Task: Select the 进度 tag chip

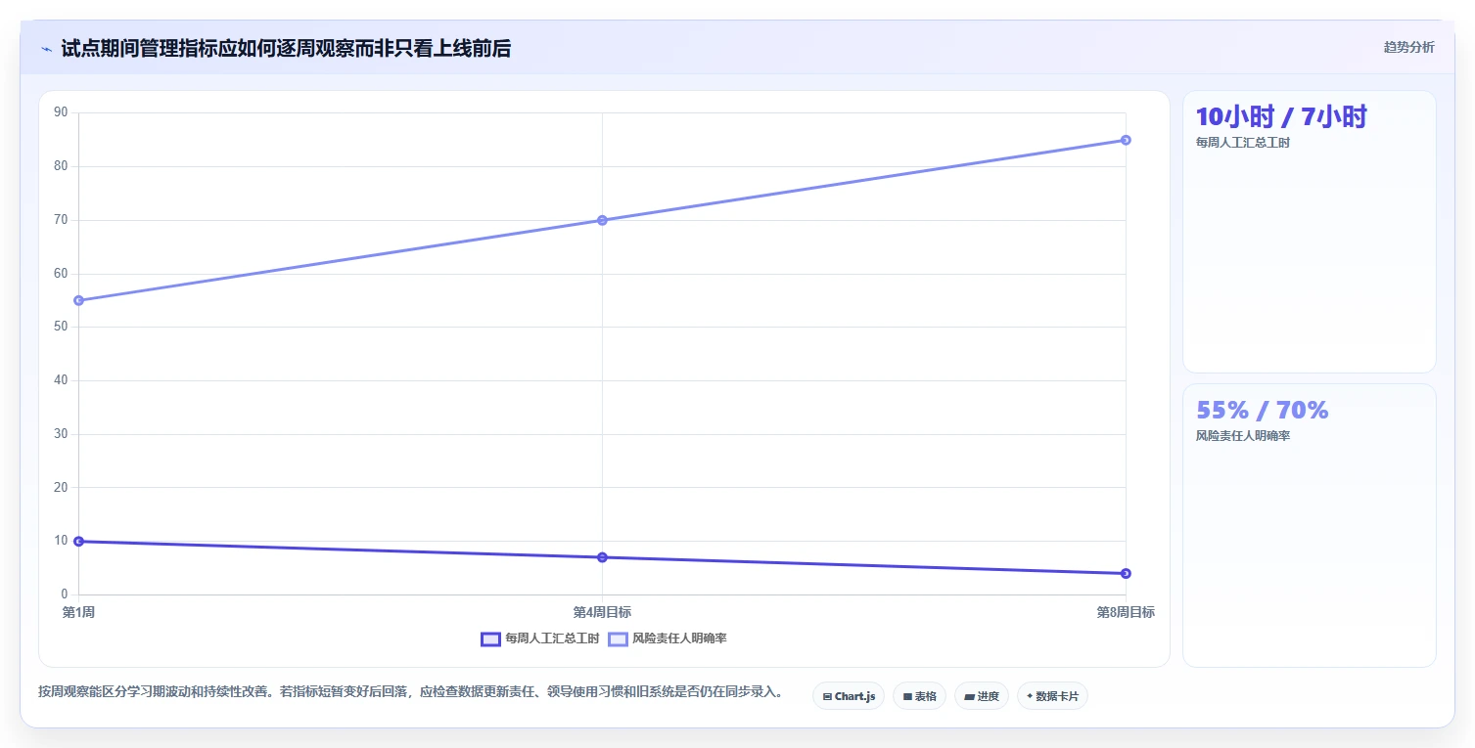Action: [982, 696]
